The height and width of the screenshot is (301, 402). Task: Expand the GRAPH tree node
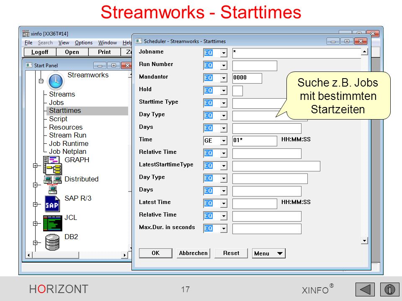35,166
